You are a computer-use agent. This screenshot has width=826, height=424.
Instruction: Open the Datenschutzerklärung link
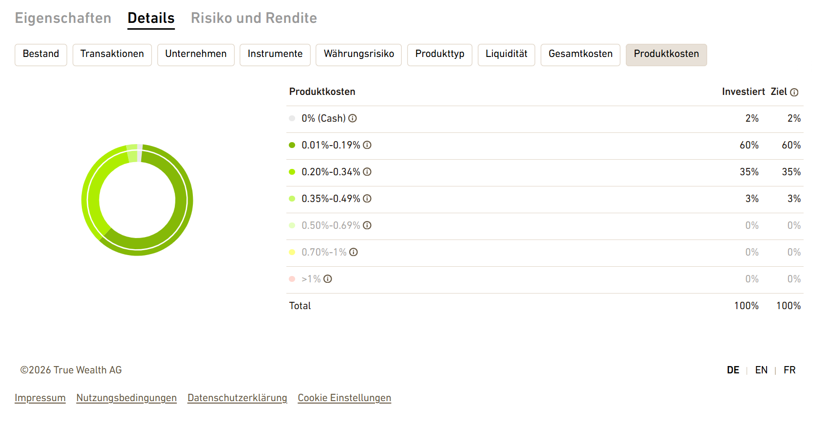(x=237, y=398)
